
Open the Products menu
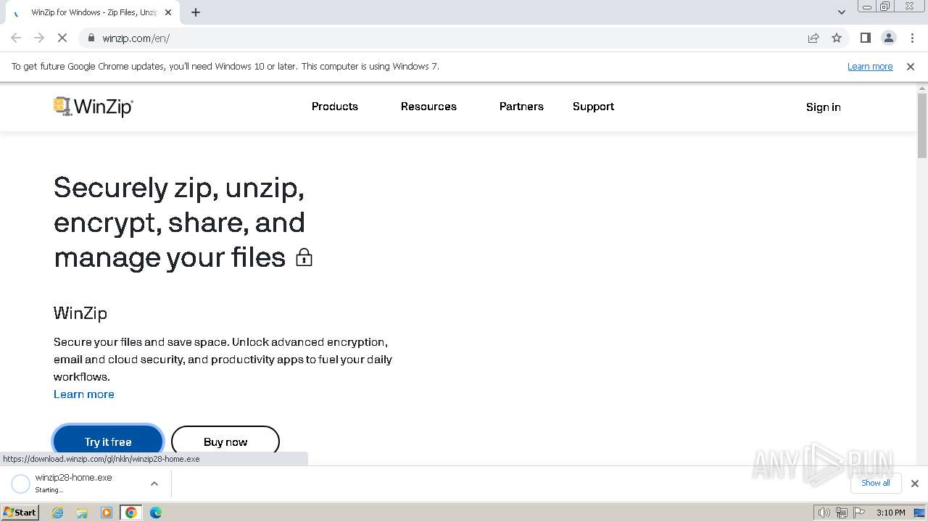tap(335, 107)
